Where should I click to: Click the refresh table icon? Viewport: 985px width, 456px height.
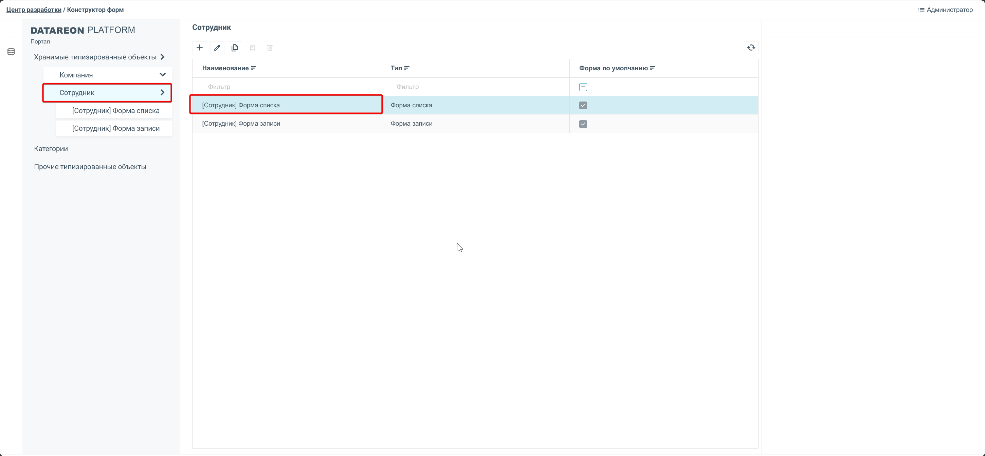751,48
